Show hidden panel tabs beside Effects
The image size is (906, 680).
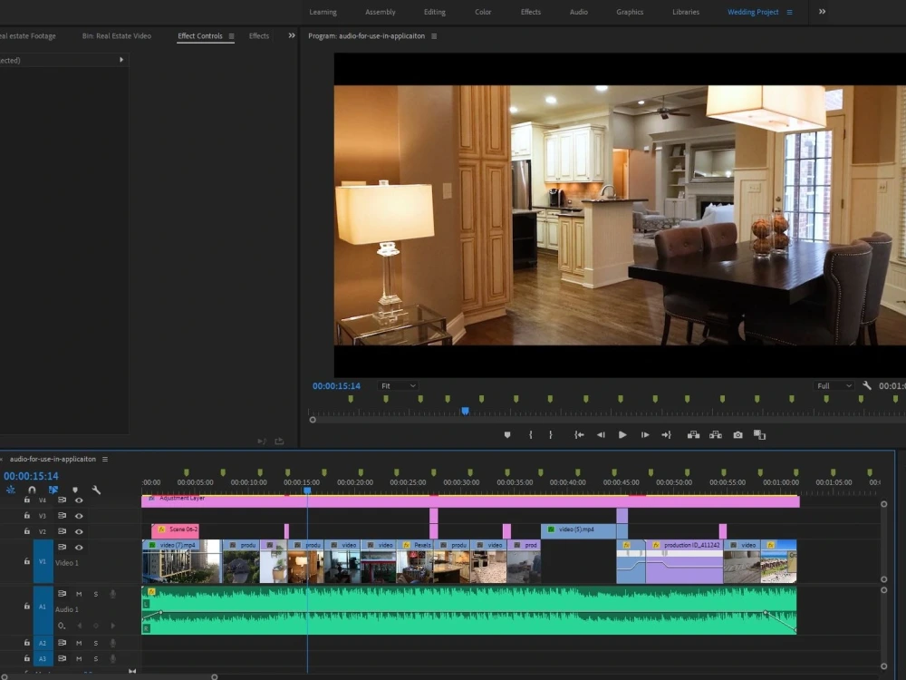point(292,36)
